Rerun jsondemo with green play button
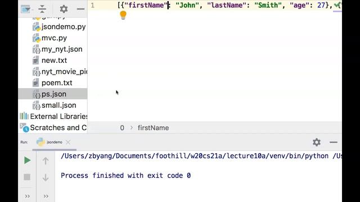Viewport: 360px width, 202px height. coord(27,160)
